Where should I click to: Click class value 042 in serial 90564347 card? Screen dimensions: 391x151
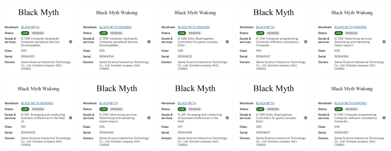click(x=259, y=51)
